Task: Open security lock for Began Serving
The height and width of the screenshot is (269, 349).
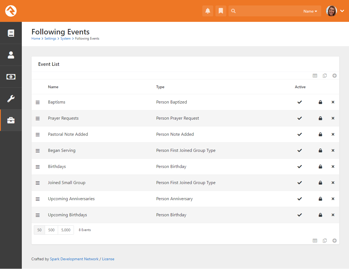Action: click(x=320, y=150)
